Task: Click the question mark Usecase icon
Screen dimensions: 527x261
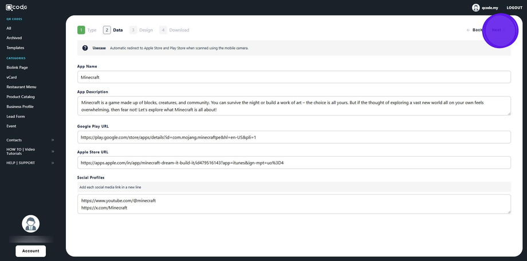Action: pyautogui.click(x=85, y=48)
